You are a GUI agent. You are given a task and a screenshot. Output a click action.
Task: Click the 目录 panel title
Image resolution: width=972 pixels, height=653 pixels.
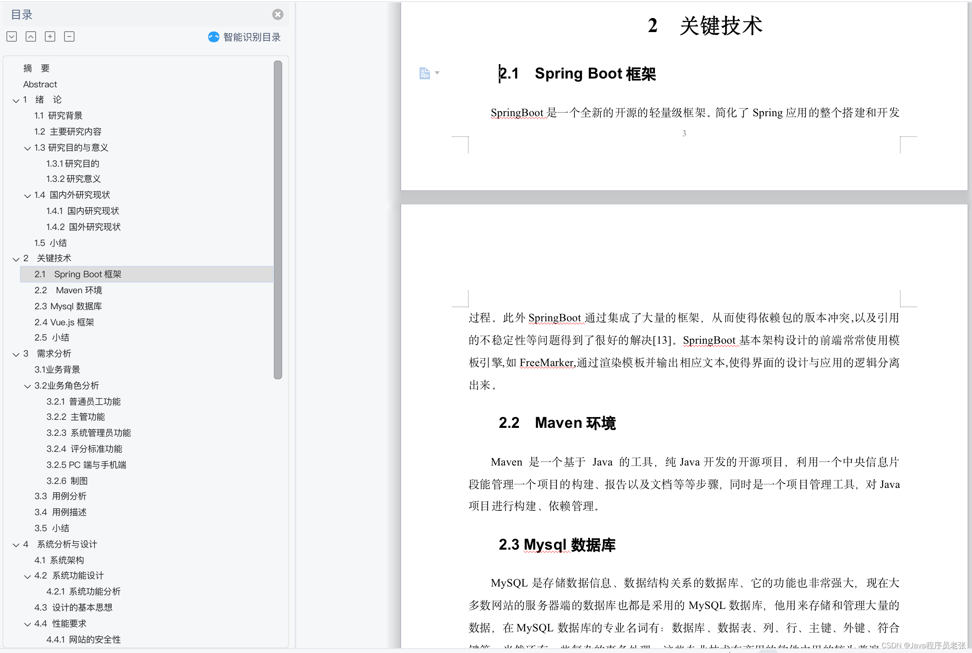pyautogui.click(x=22, y=14)
